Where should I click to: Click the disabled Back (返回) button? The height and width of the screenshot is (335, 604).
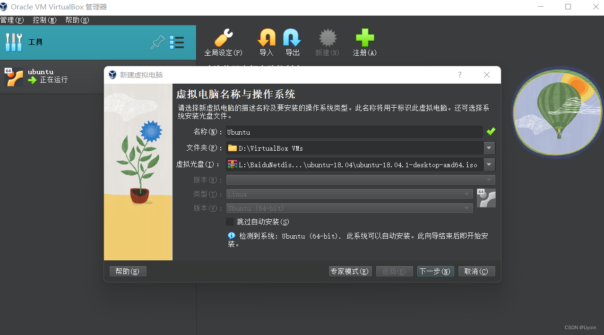point(394,271)
